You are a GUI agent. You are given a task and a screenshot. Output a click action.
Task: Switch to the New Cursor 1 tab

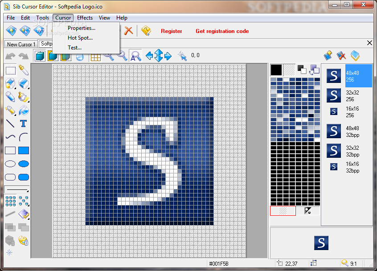[x=21, y=44]
